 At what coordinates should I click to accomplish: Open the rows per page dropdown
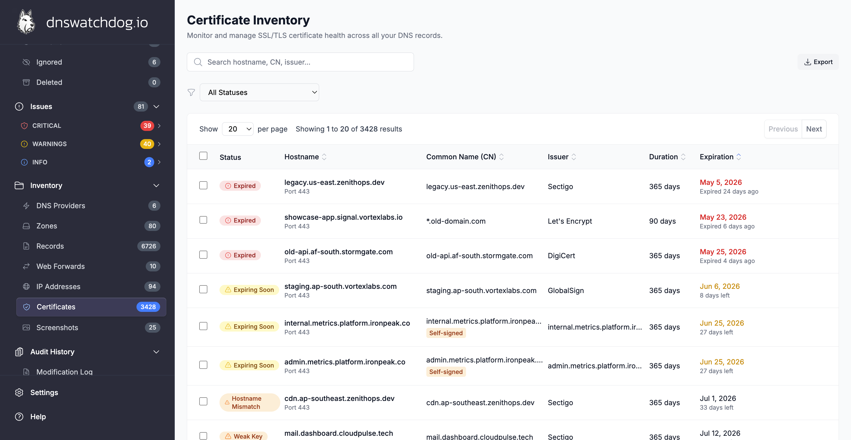[x=238, y=129]
